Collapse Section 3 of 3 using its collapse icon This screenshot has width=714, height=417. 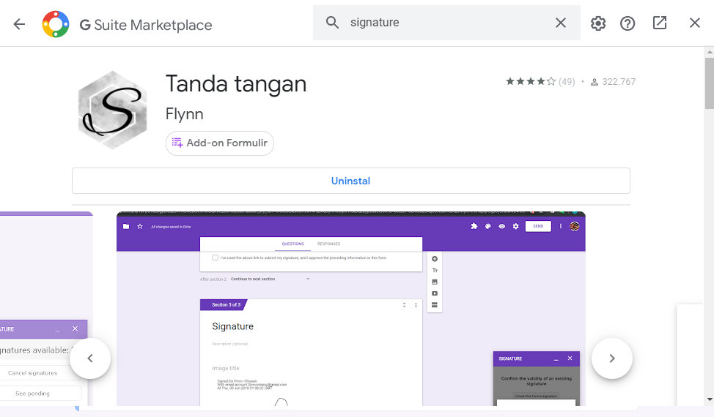click(x=404, y=305)
